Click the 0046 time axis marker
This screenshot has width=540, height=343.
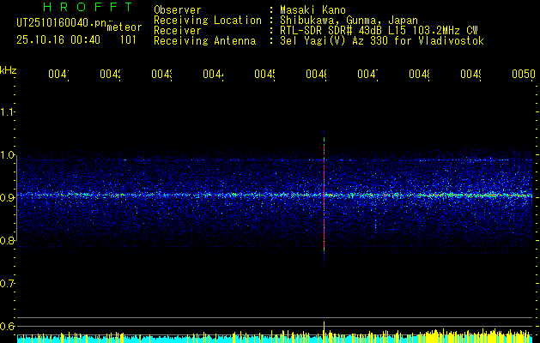317,74
